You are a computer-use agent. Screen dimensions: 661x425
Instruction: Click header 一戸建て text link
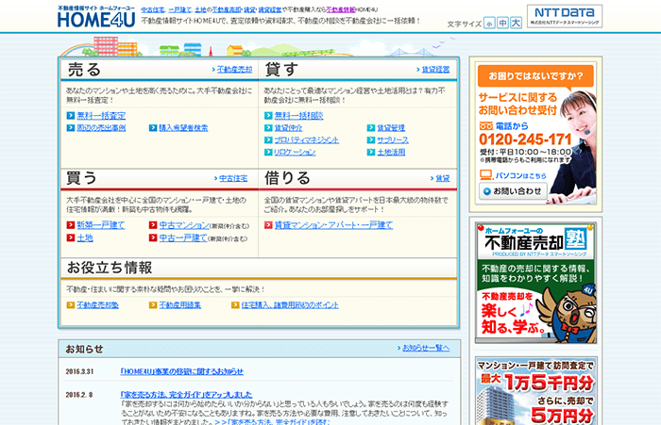[x=180, y=9]
